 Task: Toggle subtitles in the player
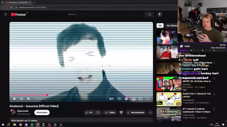click(x=119, y=99)
